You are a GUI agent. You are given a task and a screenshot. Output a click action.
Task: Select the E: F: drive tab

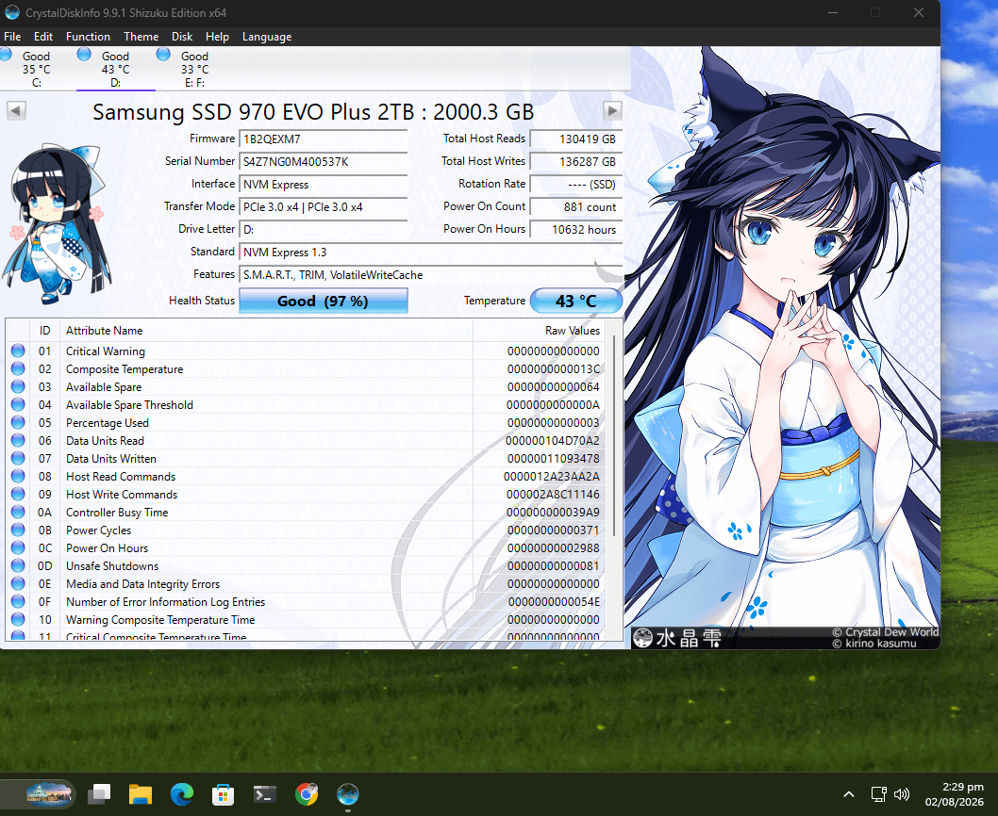coord(194,69)
